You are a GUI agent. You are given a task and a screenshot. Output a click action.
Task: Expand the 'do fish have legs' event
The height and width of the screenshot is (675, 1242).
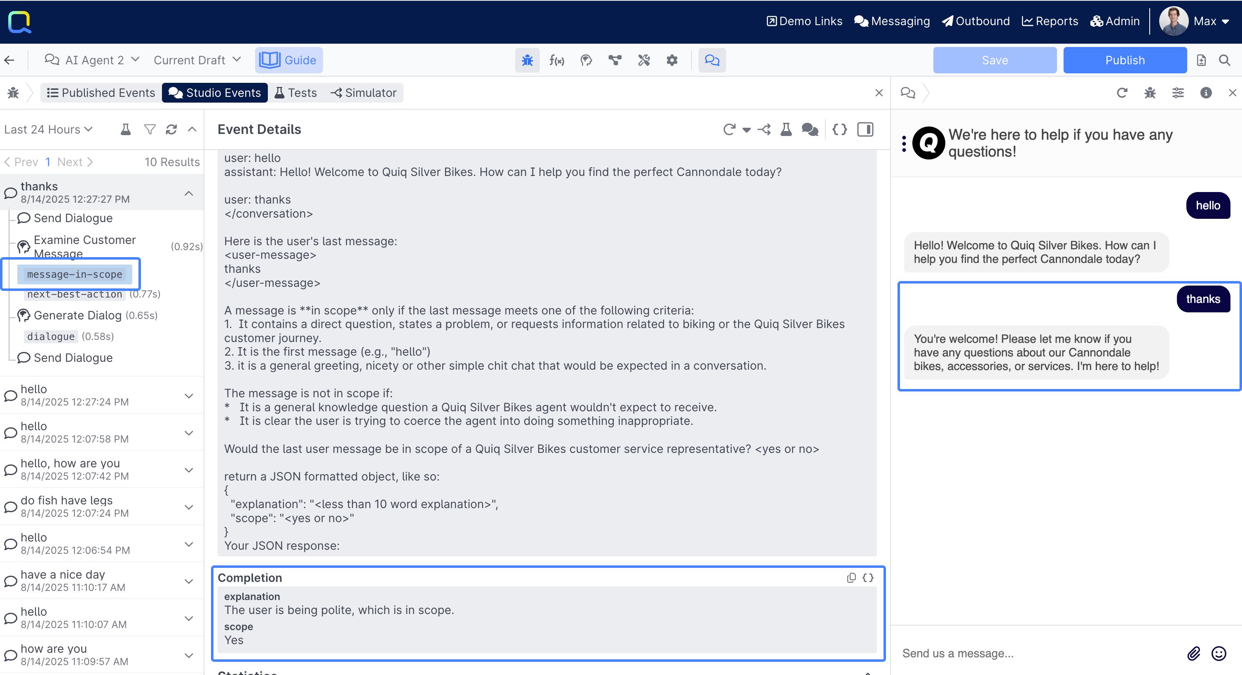(189, 507)
